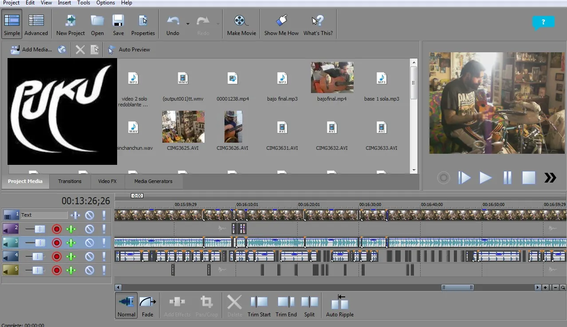Open the Insert menu
This screenshot has width=567, height=327.
(x=64, y=3)
